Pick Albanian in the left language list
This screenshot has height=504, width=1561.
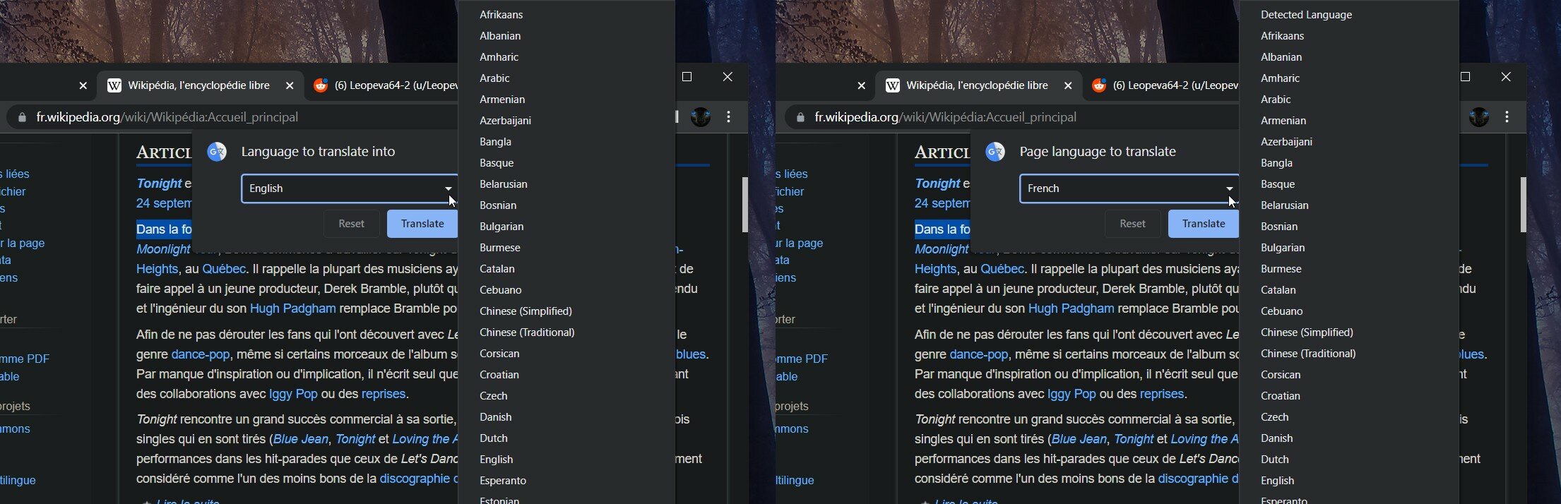point(567,36)
